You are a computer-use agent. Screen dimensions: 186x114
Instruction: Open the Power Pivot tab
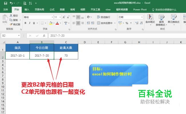pyautogui.click(x=140, y=10)
